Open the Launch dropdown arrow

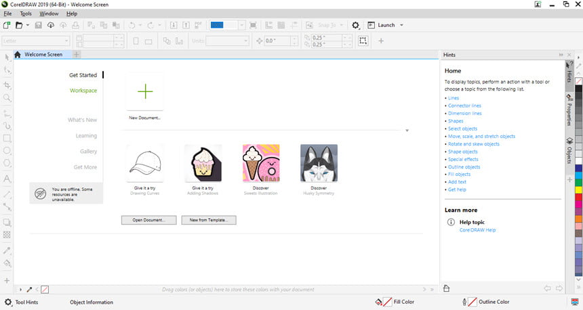pos(401,25)
